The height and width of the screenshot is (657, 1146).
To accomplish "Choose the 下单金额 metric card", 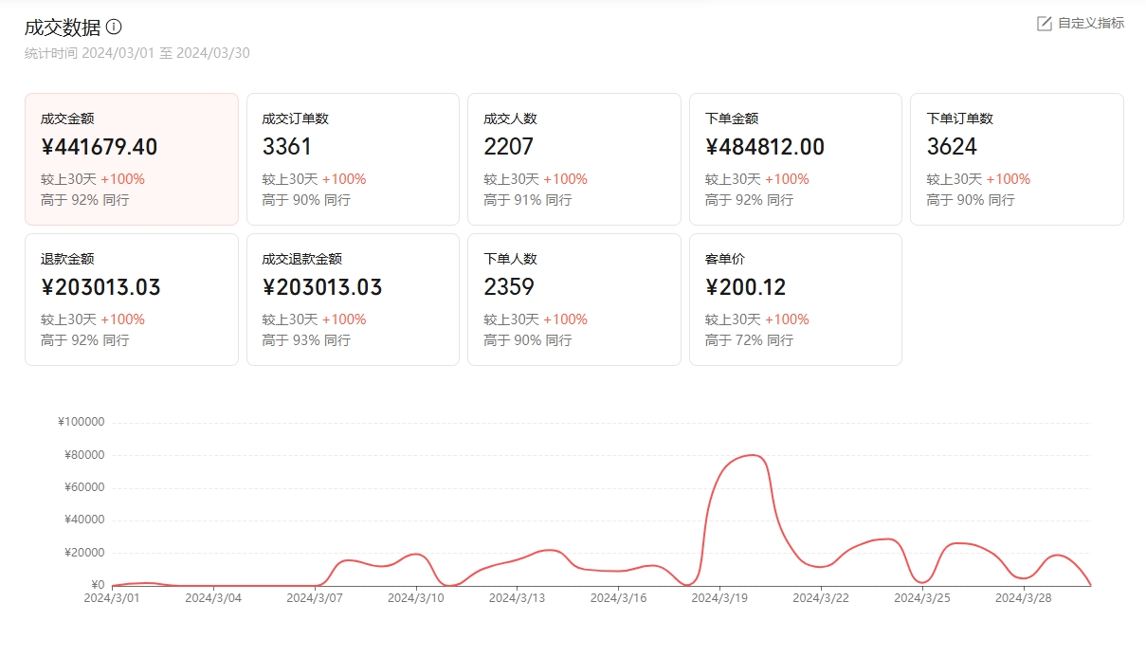I will pos(795,159).
